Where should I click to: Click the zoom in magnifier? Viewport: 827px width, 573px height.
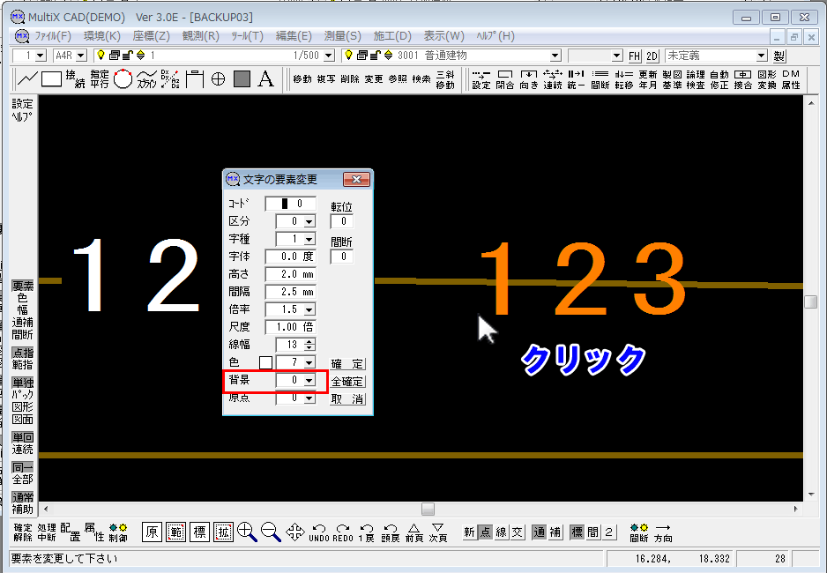click(x=247, y=532)
